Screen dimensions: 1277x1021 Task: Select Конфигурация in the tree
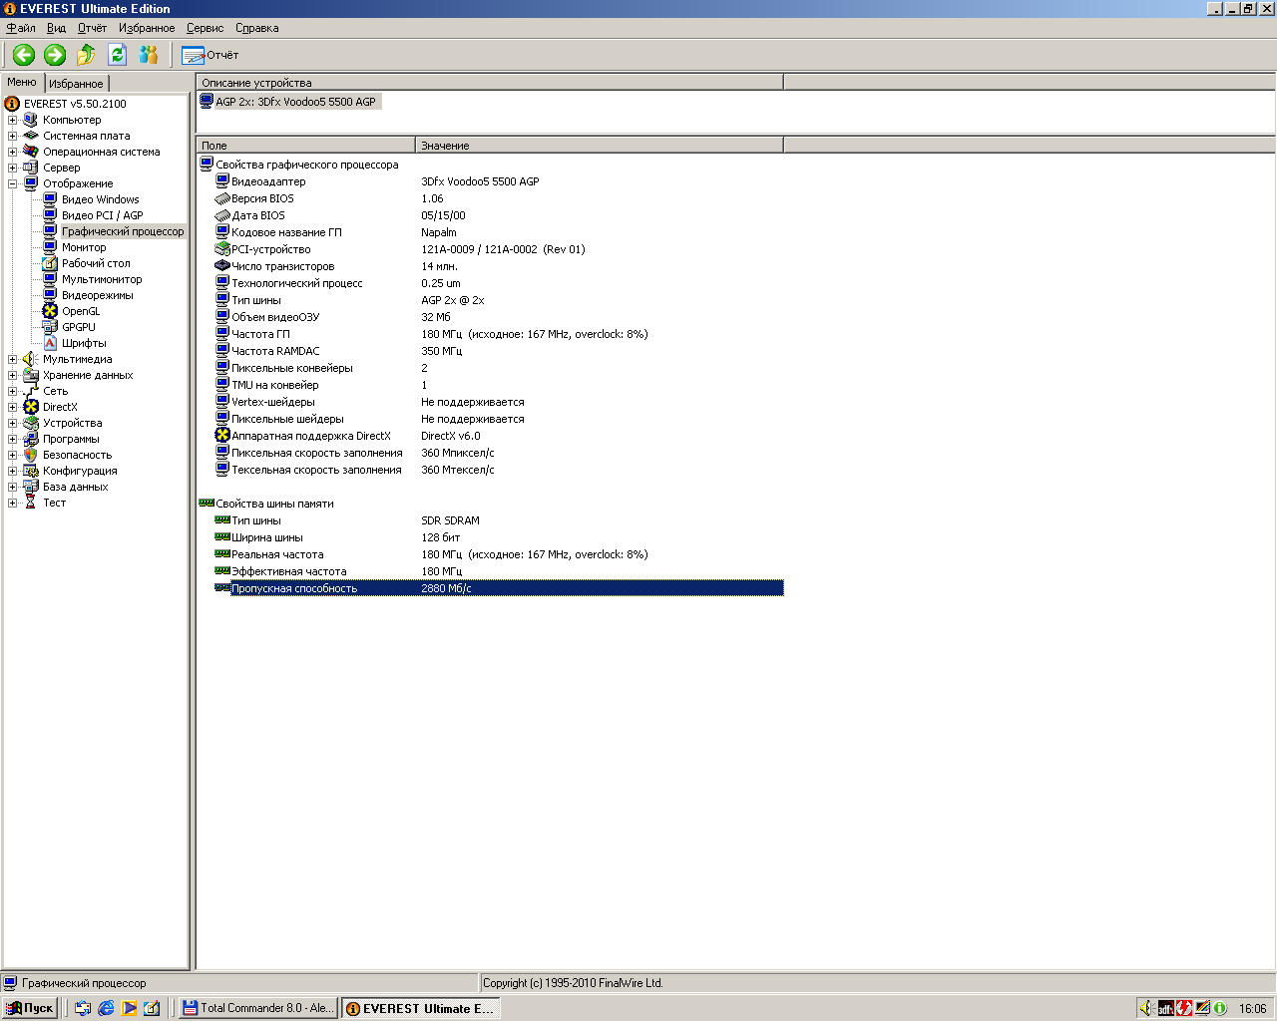(80, 471)
